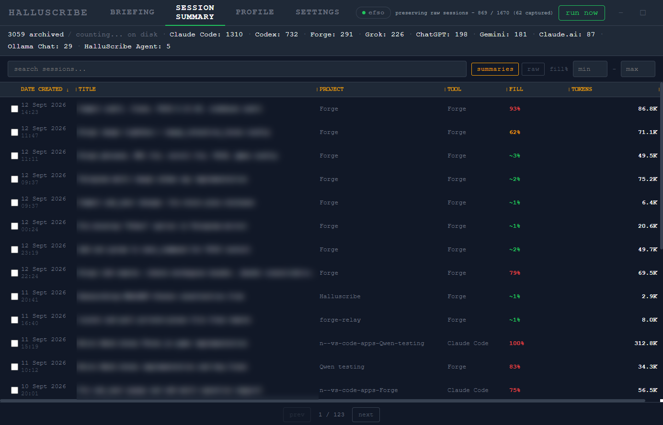This screenshot has width=663, height=425.
Task: Sort by the TOKENS column header
Action: pyautogui.click(x=582, y=89)
